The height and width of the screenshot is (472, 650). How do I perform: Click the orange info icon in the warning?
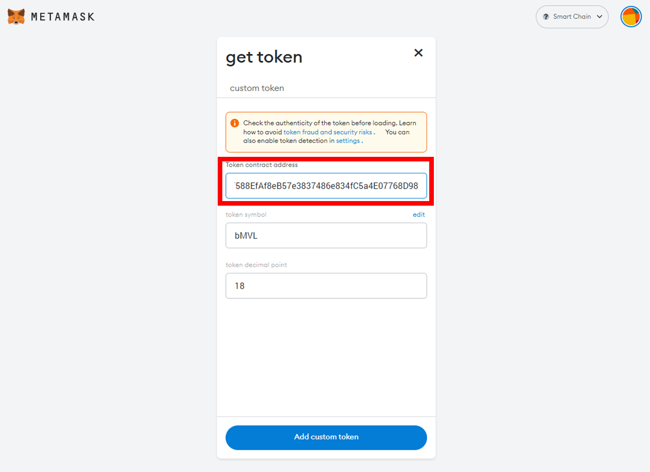coord(235,123)
